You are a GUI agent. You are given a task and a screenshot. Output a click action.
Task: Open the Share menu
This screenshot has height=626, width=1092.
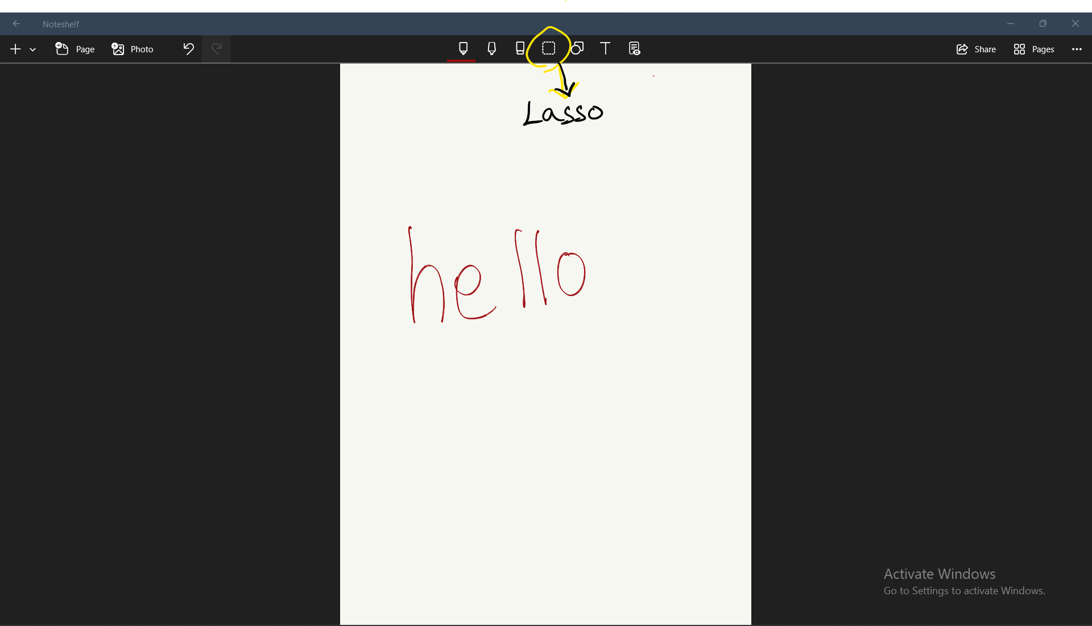pyautogui.click(x=976, y=49)
